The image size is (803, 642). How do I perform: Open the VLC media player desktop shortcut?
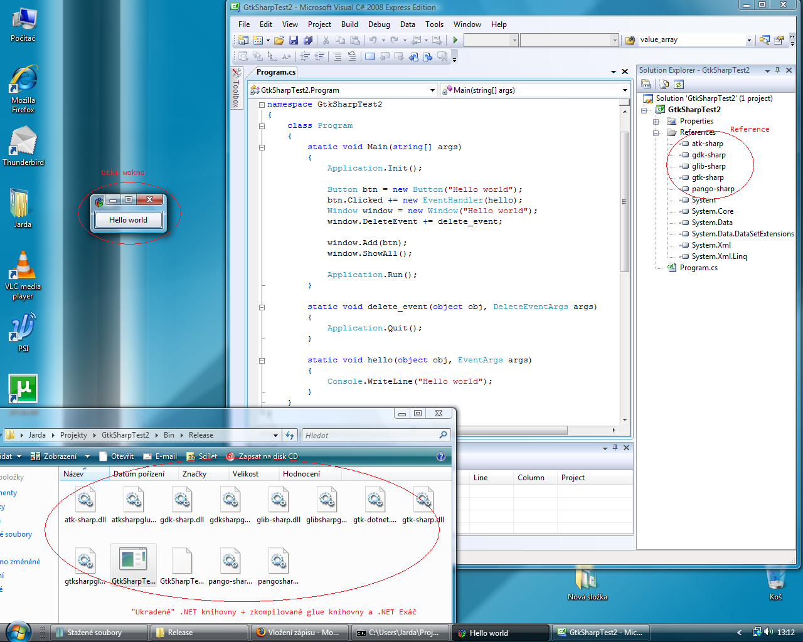click(23, 275)
